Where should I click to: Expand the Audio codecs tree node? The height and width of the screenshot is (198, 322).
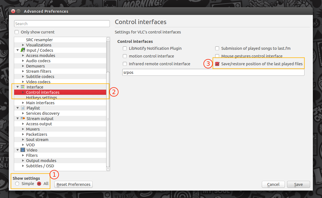pyautogui.click(x=23, y=61)
